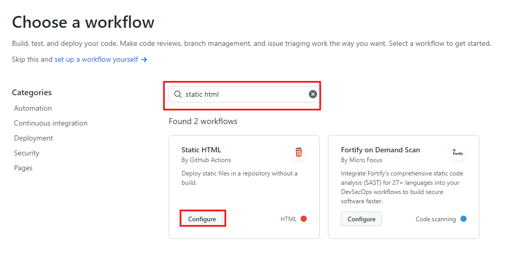The image size is (513, 265).
Task: Click the Fortify on Demand Scan title
Action: [x=380, y=150]
